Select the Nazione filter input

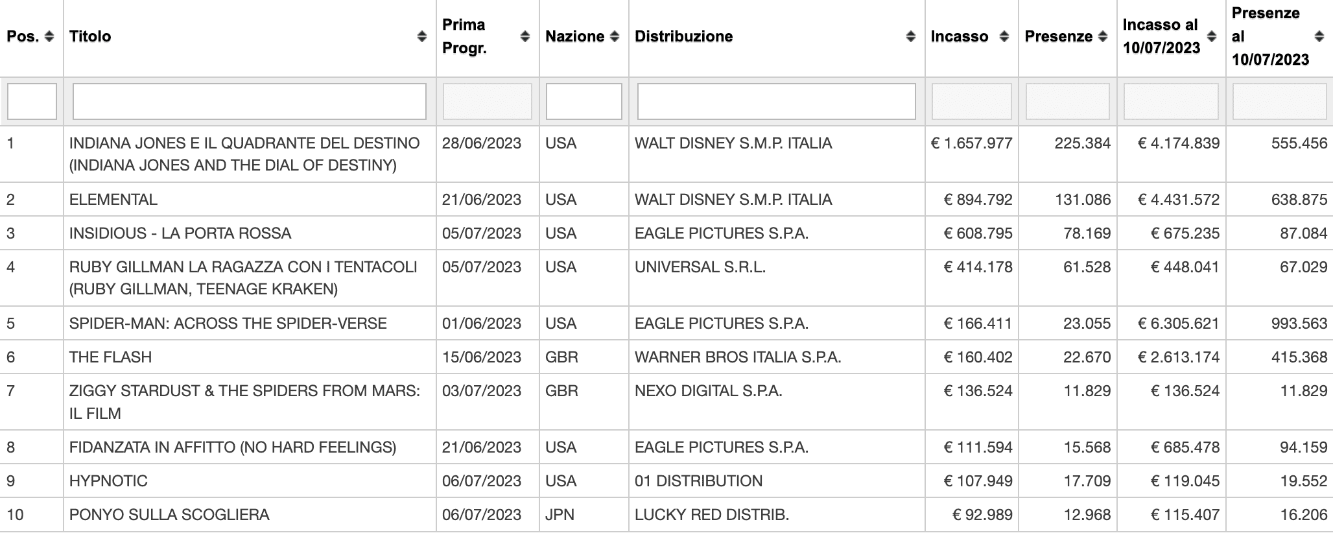click(x=584, y=101)
